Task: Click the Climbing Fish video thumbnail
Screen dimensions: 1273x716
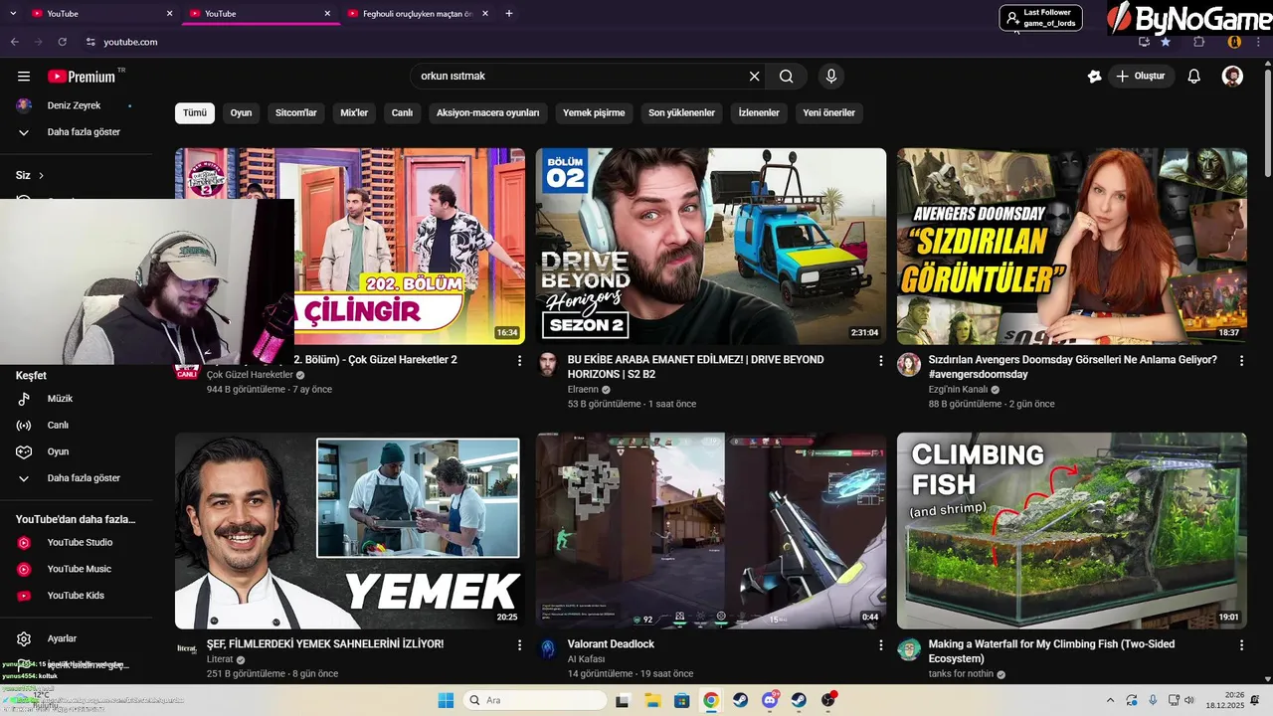Action: 1072,531
